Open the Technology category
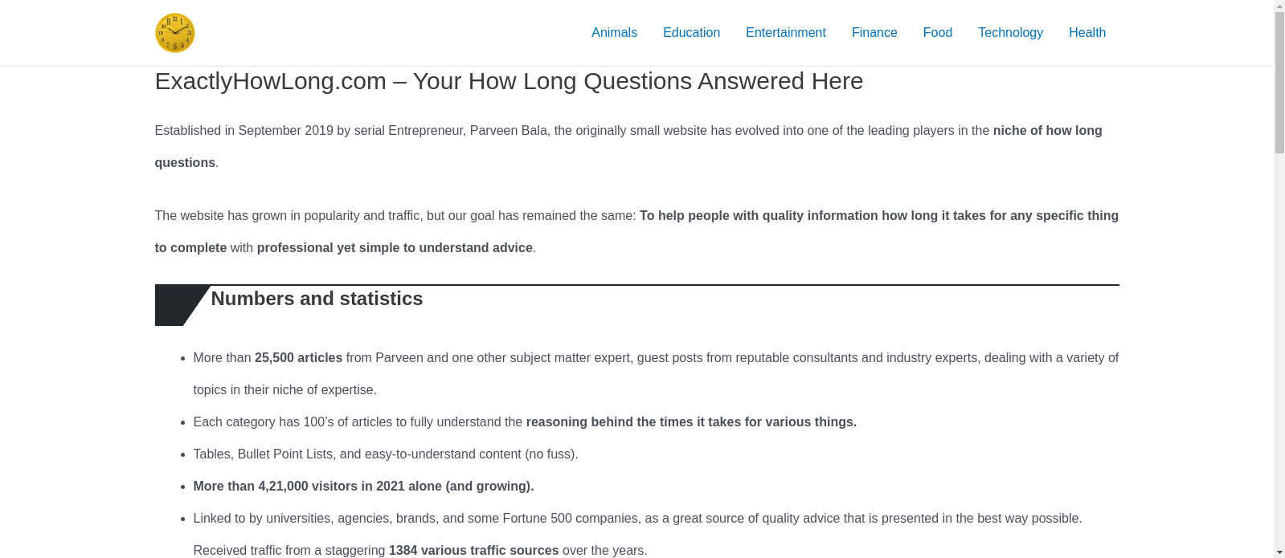The image size is (1285, 558). click(1010, 33)
